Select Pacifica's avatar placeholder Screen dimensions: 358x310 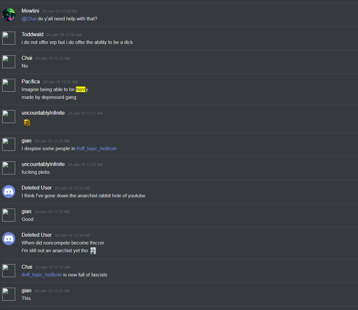tap(9, 85)
